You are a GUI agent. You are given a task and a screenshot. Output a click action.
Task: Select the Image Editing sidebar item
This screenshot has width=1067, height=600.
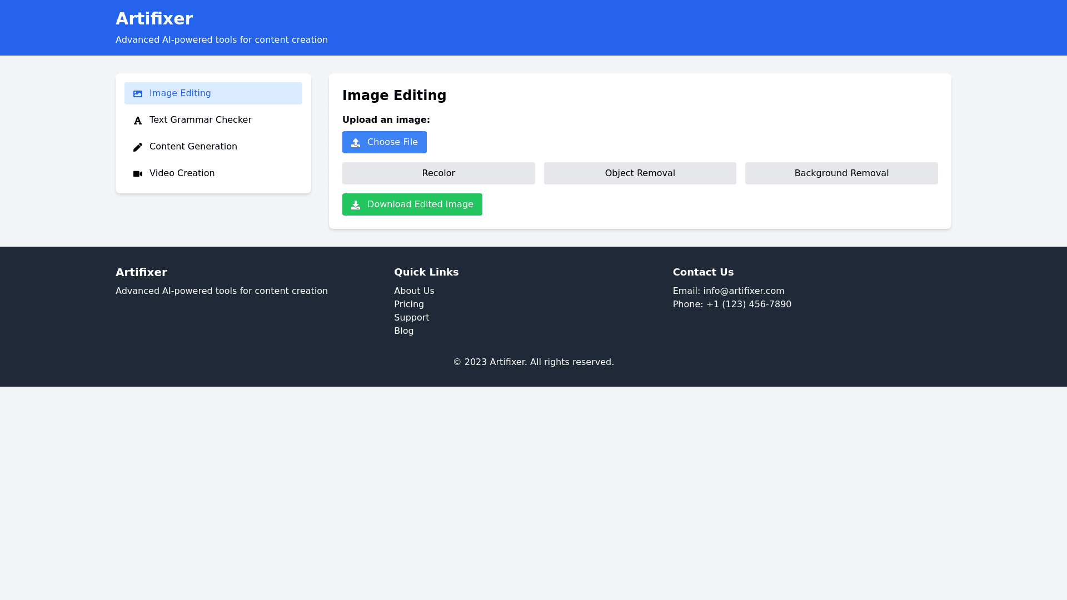pos(180,93)
